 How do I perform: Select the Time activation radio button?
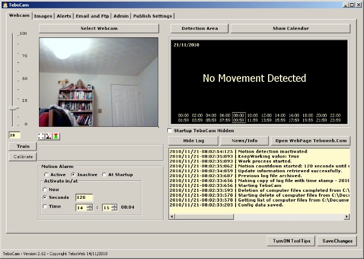[x=45, y=206]
